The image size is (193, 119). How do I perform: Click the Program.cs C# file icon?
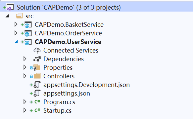37,102
